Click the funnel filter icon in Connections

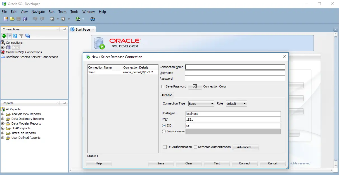(x=21, y=36)
